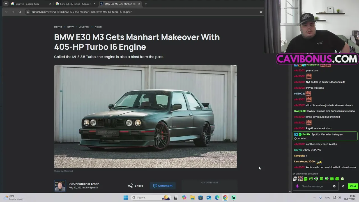Launch Copilot from the taskbar

click(184, 198)
